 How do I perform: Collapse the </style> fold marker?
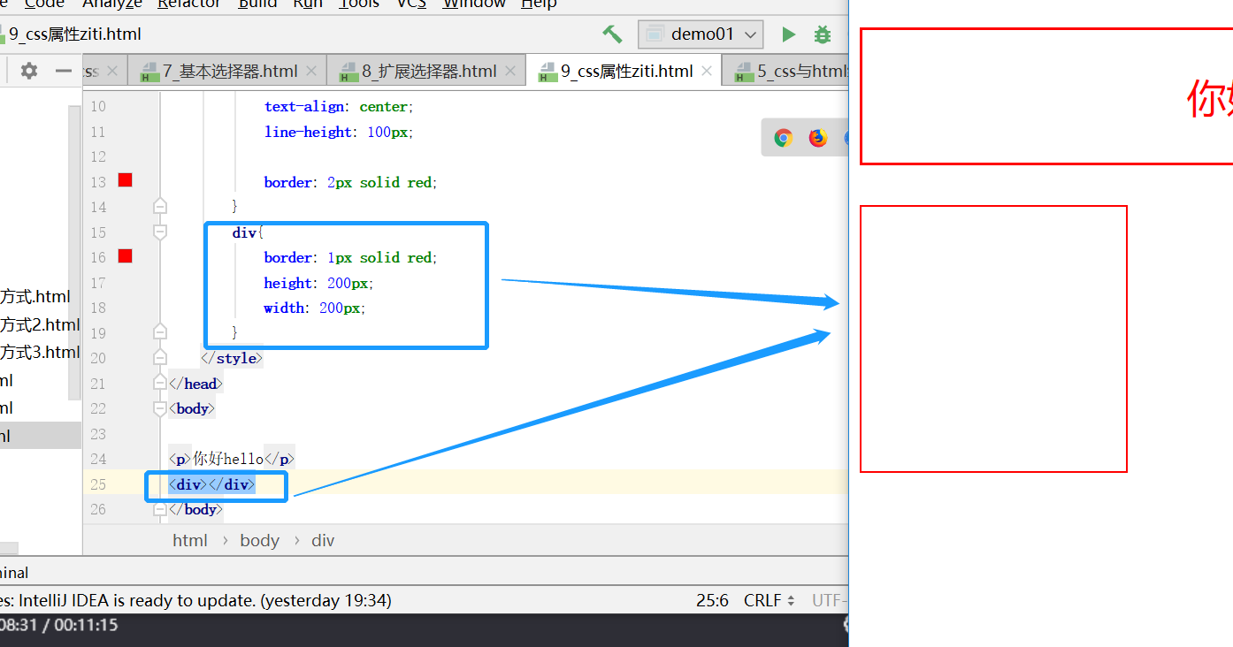click(x=160, y=358)
